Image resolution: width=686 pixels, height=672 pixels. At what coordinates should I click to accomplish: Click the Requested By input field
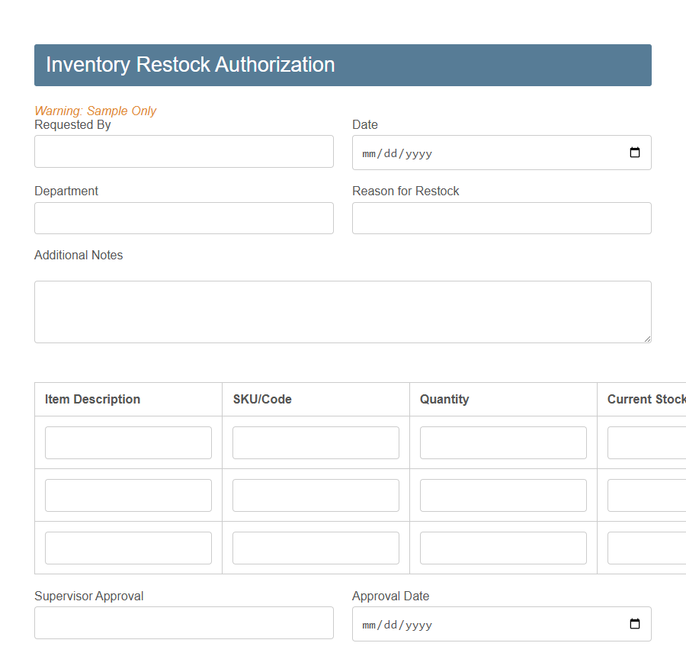(x=183, y=151)
